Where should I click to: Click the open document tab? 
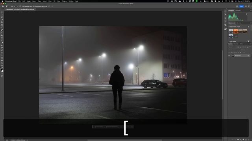click(20, 9)
